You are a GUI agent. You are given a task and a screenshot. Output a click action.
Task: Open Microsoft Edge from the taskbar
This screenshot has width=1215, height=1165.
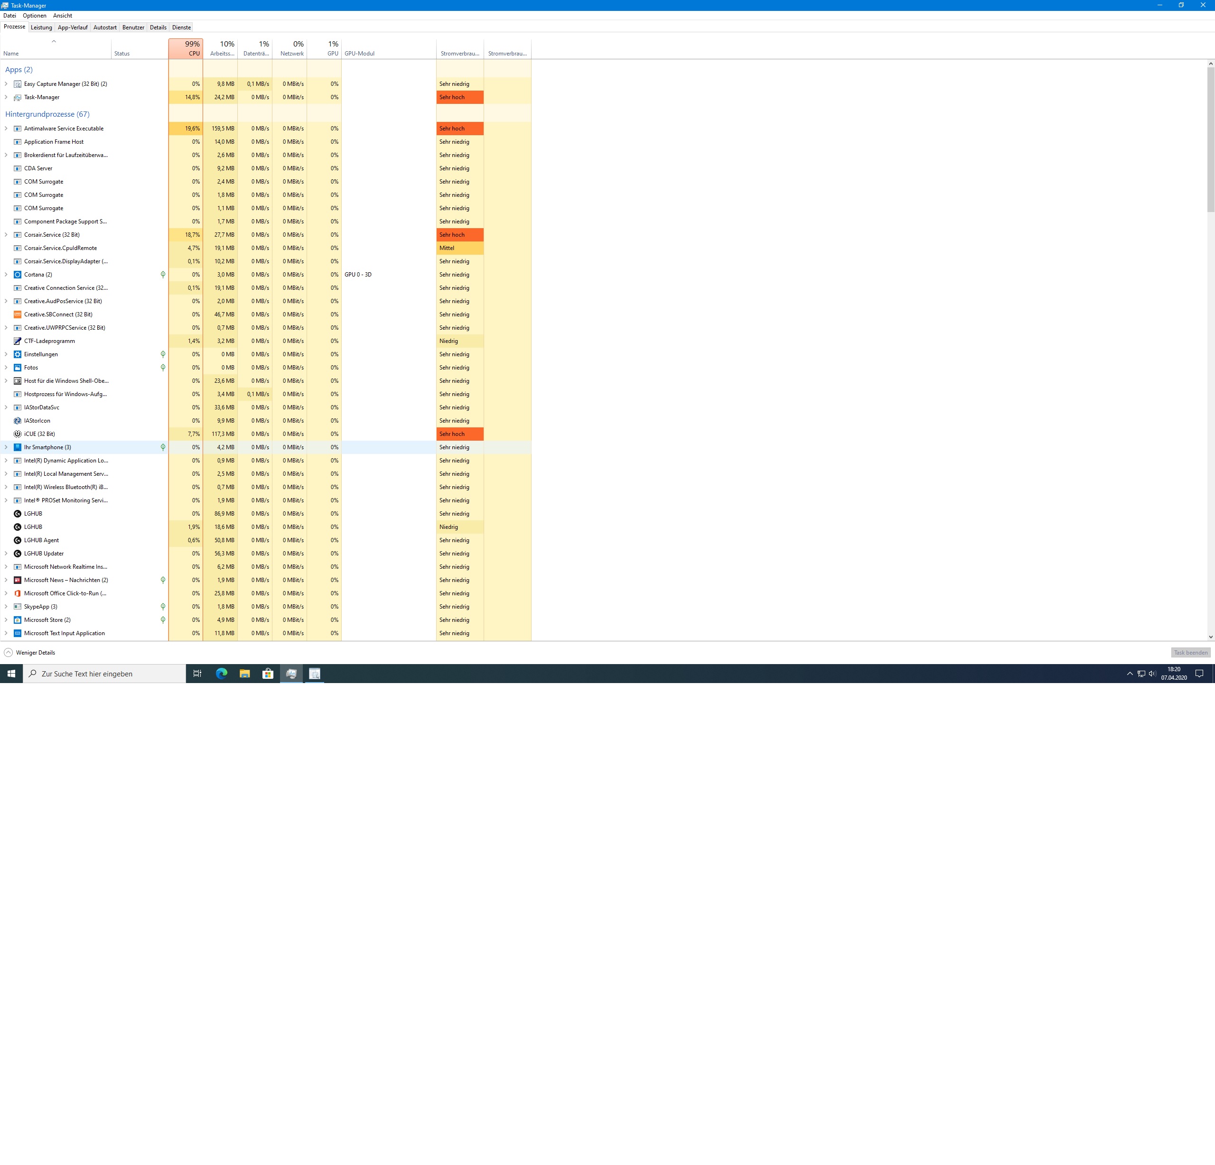pos(221,674)
